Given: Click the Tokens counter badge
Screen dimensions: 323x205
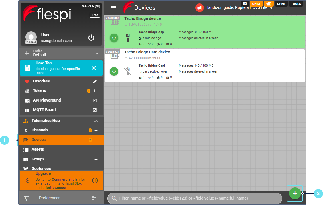Looking at the screenshot, I should (89, 91).
